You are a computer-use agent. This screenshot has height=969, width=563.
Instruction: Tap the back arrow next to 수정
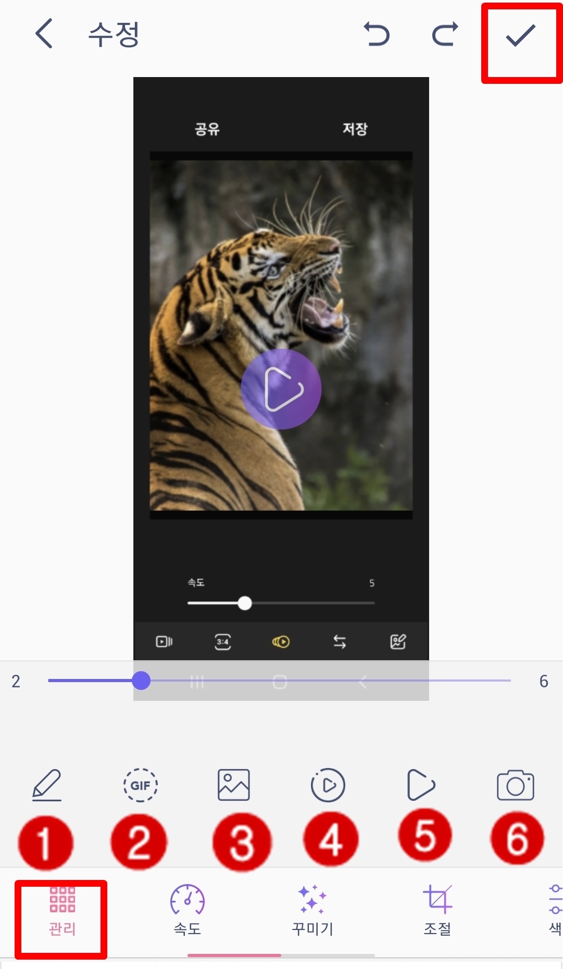pos(44,34)
